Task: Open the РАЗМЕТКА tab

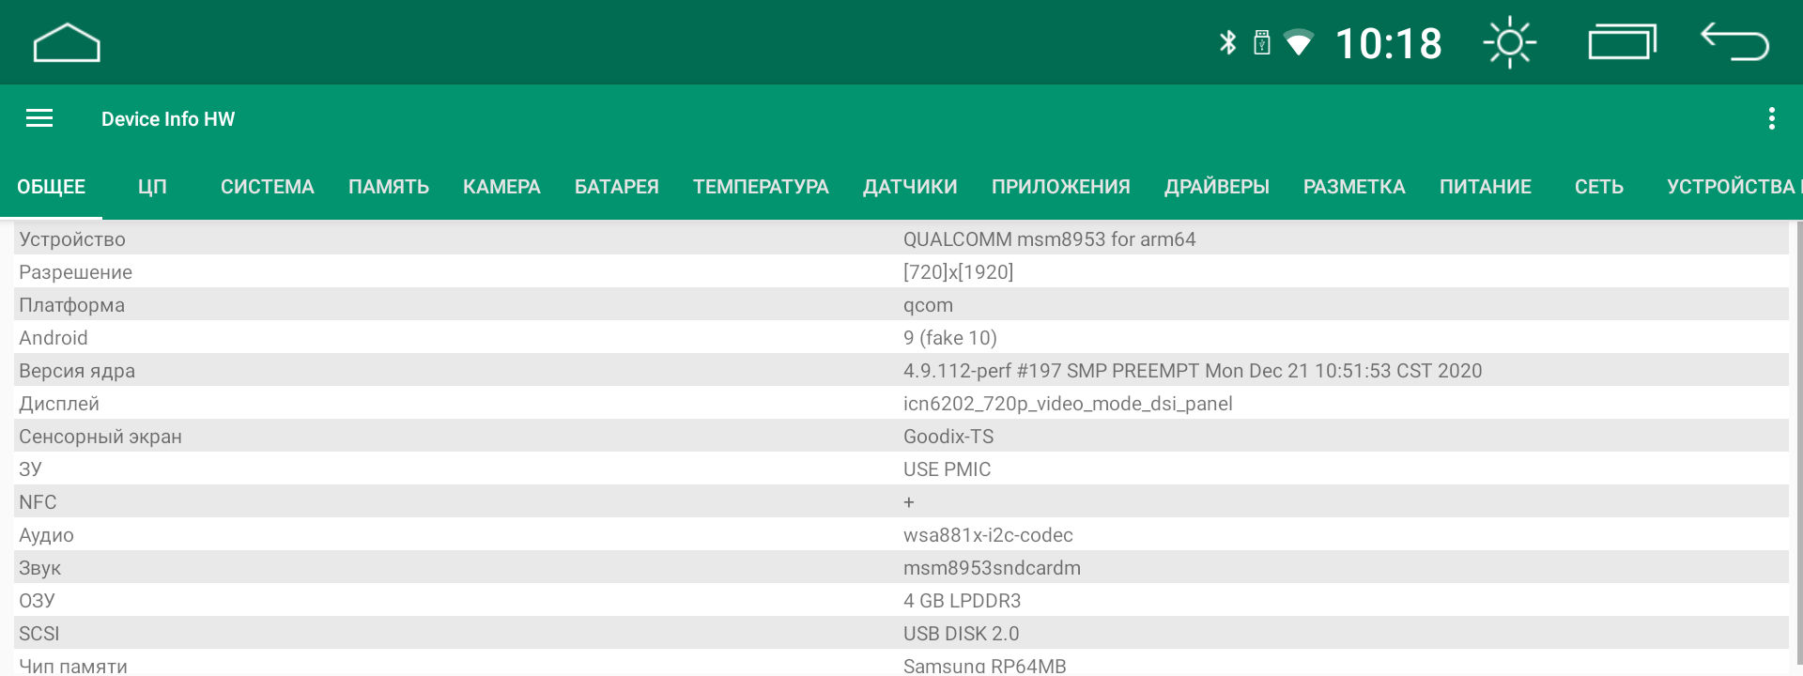Action: pos(1354,187)
